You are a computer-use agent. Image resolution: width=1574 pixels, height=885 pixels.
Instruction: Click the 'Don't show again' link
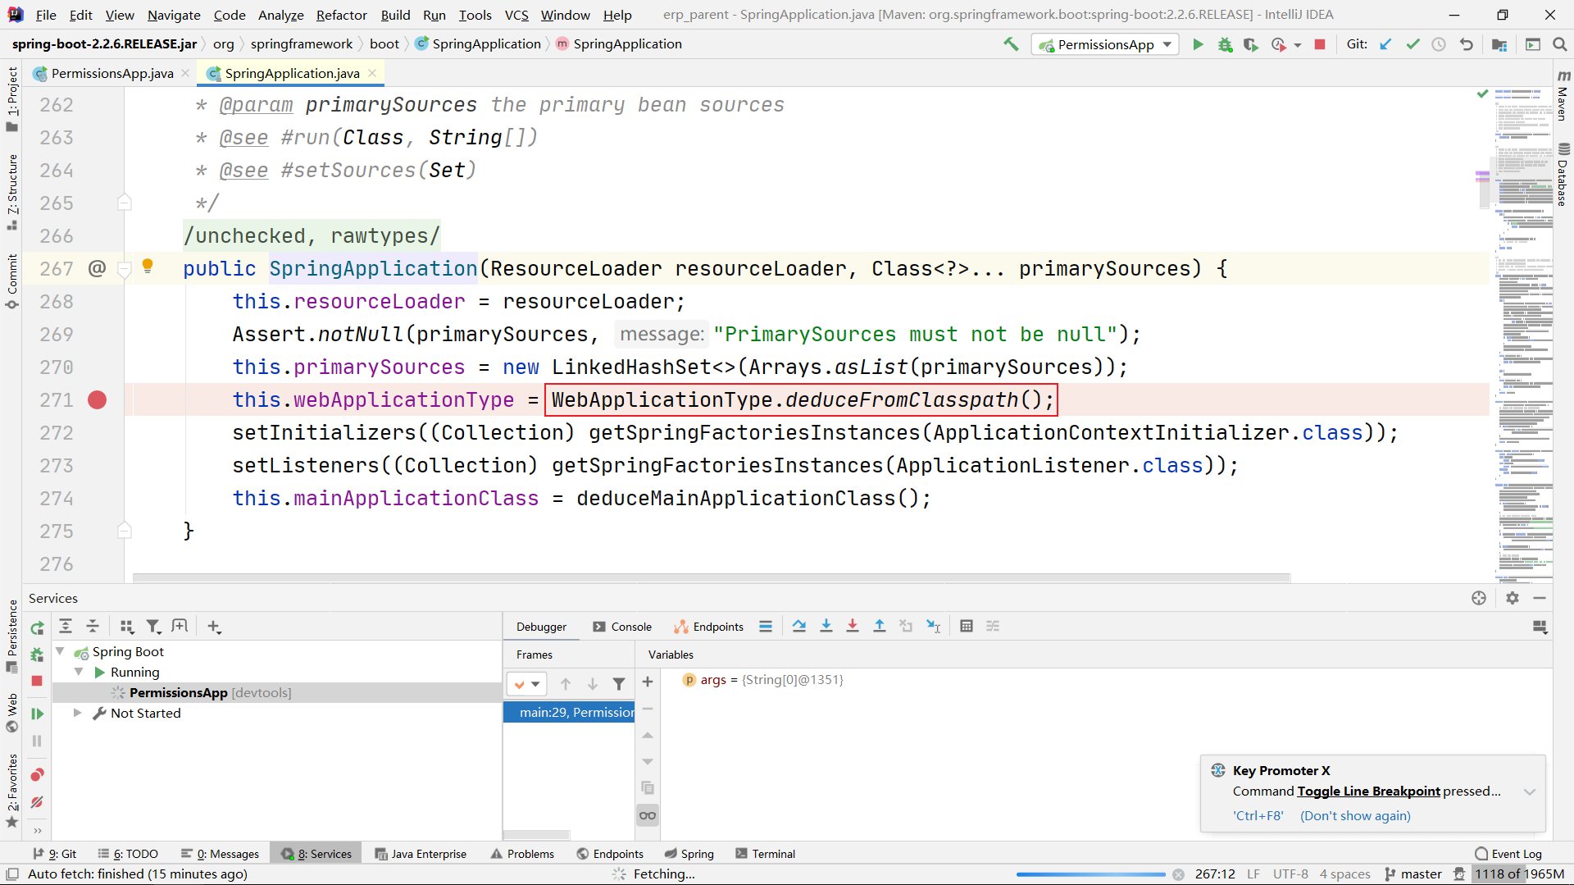point(1355,815)
